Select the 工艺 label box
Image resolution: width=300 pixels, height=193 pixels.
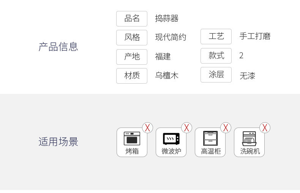(216, 36)
